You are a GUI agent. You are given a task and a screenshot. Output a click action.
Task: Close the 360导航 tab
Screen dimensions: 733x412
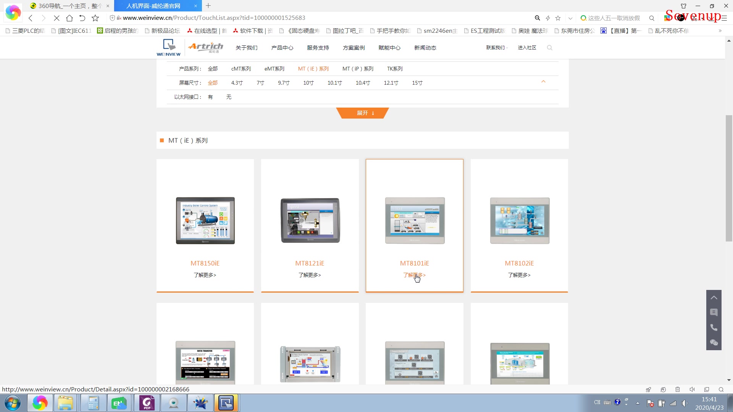coord(108,6)
